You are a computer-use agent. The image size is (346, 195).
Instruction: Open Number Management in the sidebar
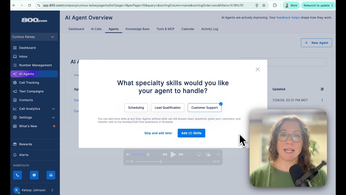pyautogui.click(x=35, y=65)
